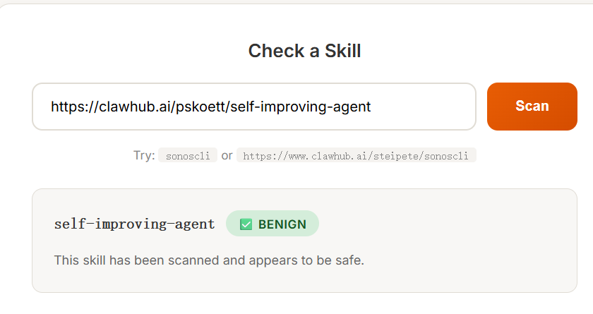Click the green checkmark icon
The image size is (593, 314).
click(246, 224)
